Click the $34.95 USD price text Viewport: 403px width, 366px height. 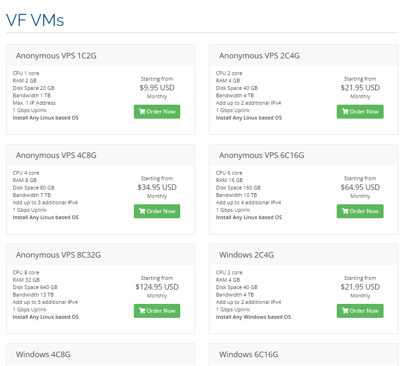click(157, 187)
